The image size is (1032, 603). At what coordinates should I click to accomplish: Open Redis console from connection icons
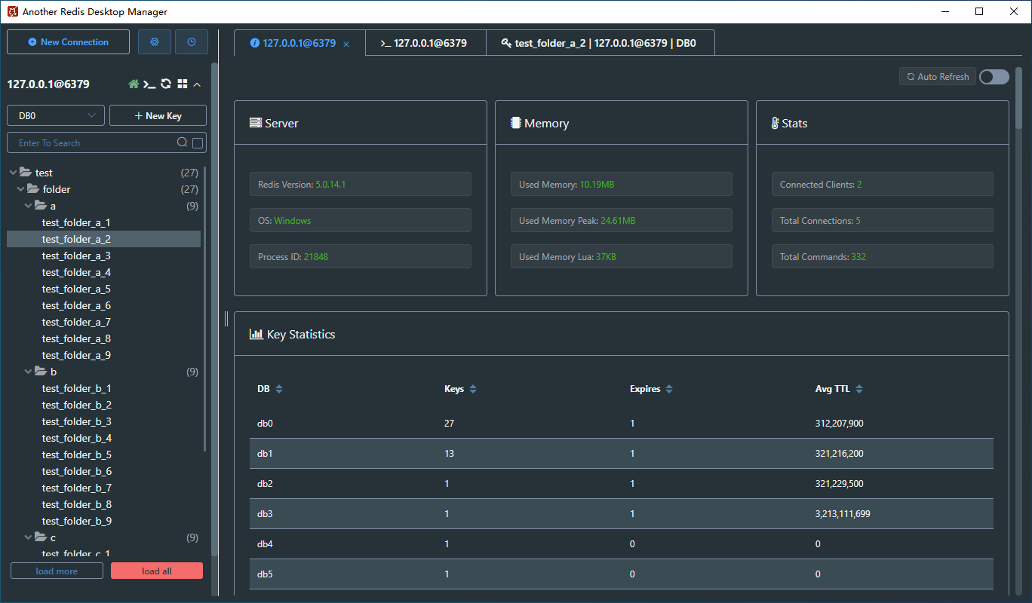point(149,84)
